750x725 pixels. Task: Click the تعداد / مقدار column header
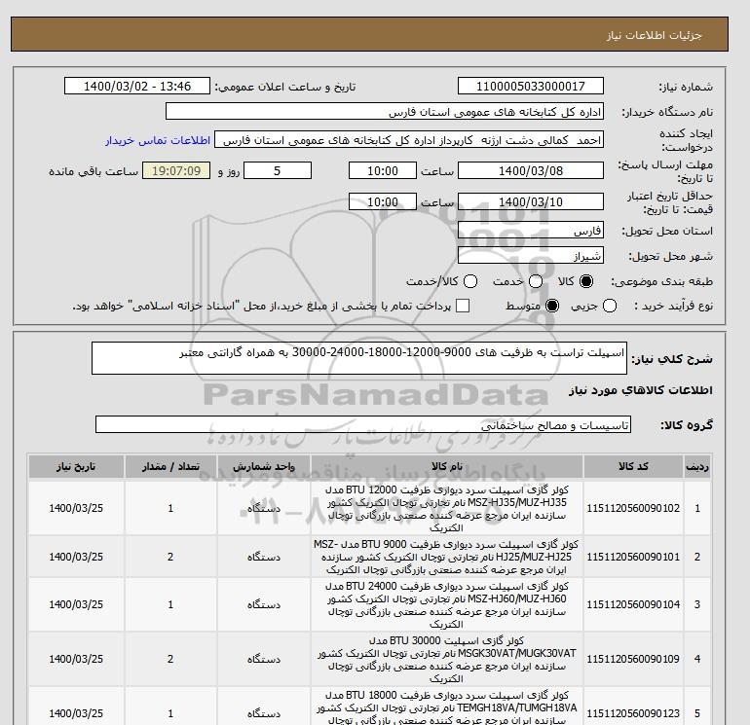pyautogui.click(x=170, y=466)
